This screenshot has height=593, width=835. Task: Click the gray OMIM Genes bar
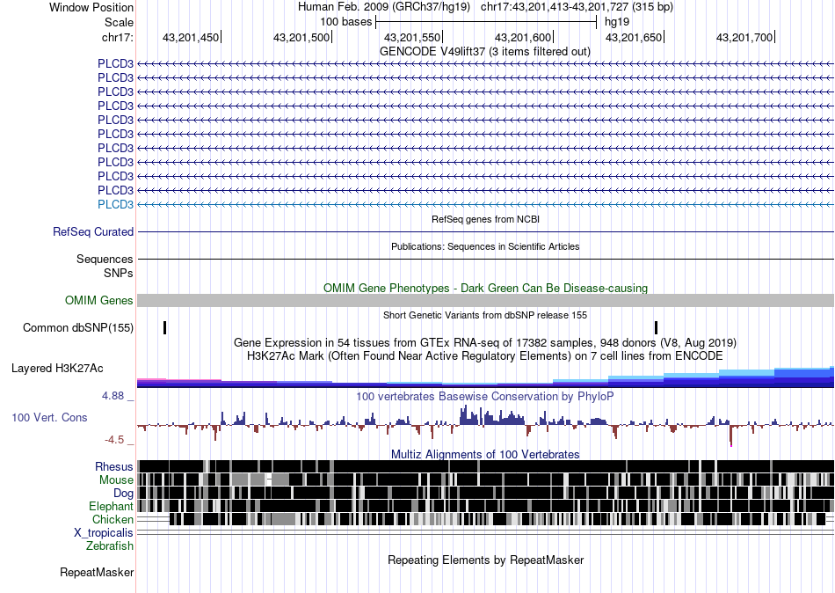(x=486, y=300)
